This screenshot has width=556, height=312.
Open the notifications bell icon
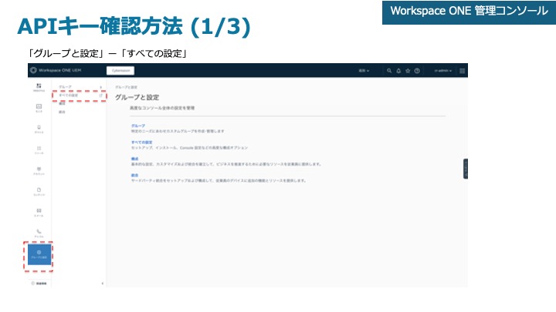click(398, 71)
